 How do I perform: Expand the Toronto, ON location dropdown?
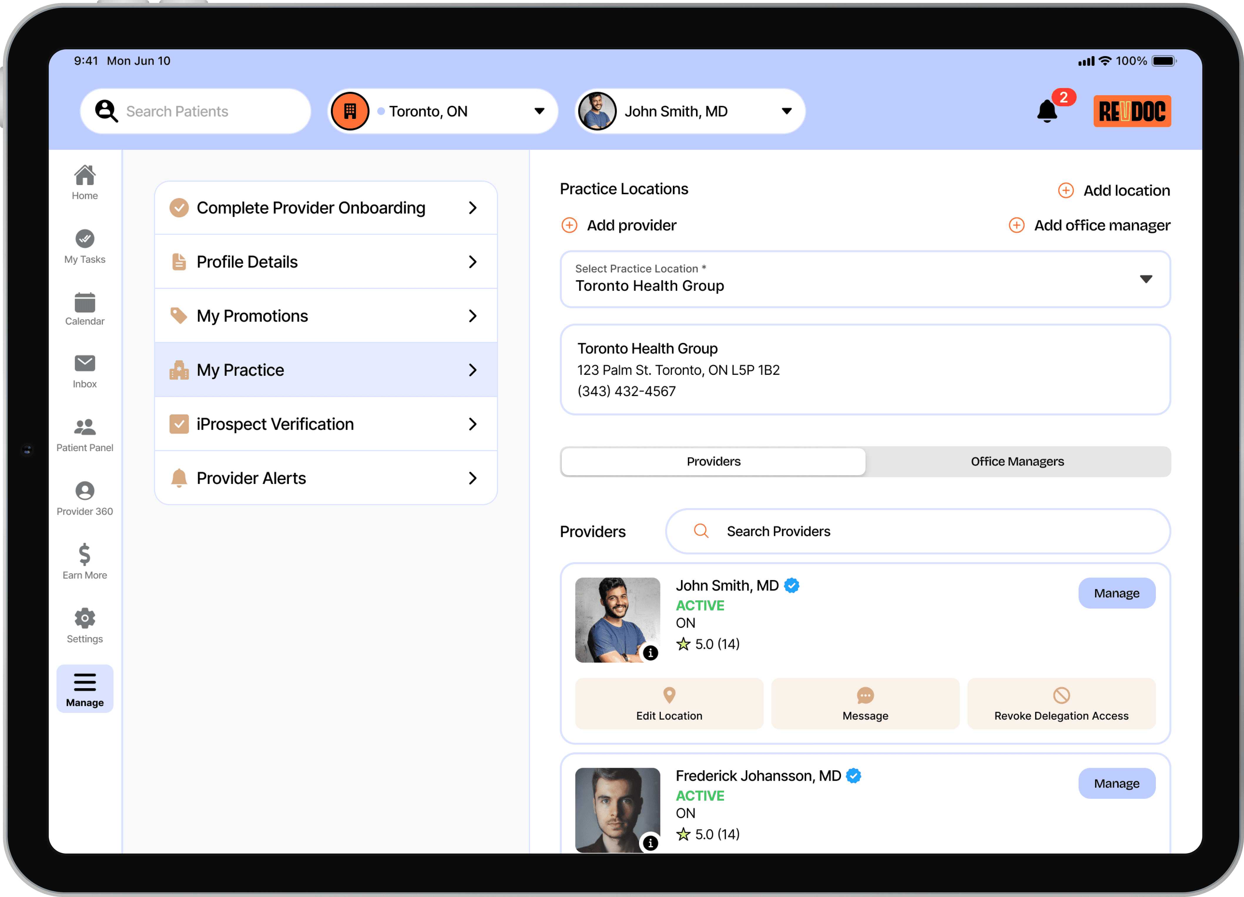click(539, 111)
